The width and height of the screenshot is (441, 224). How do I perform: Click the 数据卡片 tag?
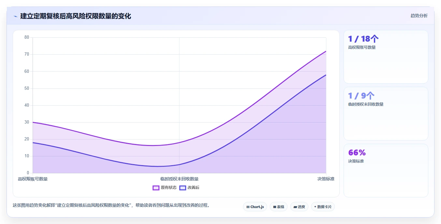[323, 207]
